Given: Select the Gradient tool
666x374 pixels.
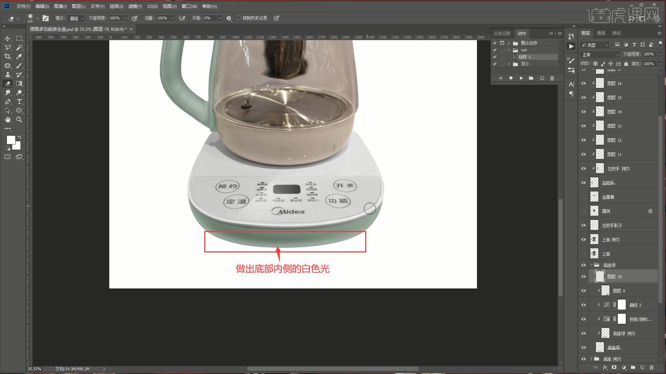Looking at the screenshot, I should coord(19,83).
